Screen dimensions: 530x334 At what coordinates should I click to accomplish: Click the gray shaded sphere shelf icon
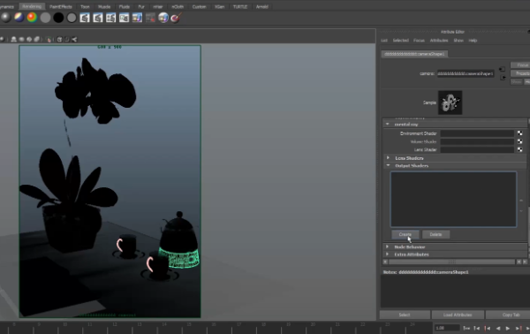tap(6, 18)
